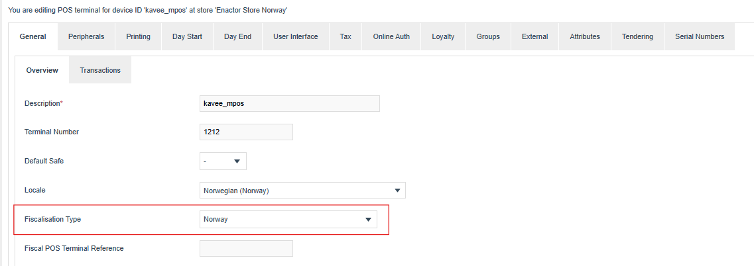Open the Attributes tab
The width and height of the screenshot is (754, 266).
(x=585, y=36)
